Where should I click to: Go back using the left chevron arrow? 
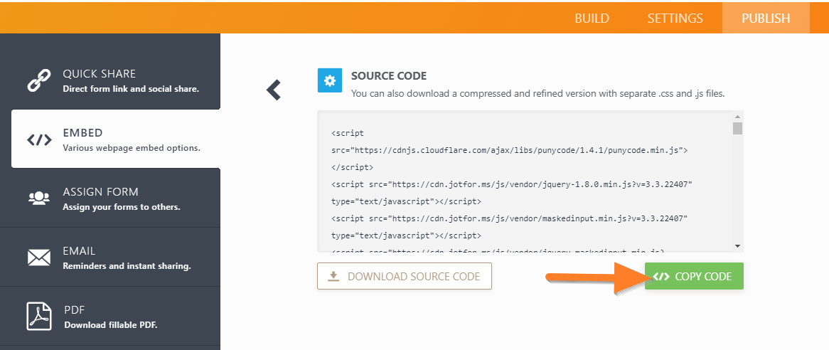pos(274,90)
